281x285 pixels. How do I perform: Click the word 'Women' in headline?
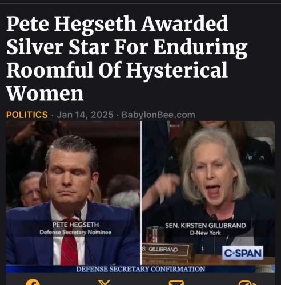coord(45,93)
